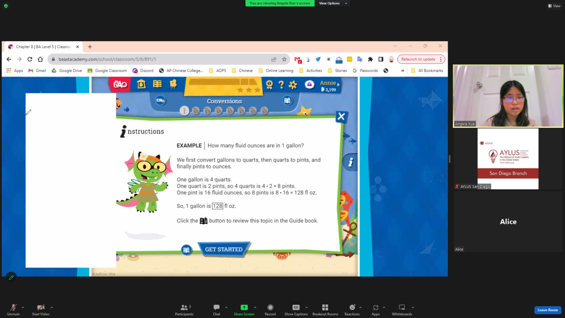Start Video in Zoom
This screenshot has width=565, height=318.
(40, 310)
